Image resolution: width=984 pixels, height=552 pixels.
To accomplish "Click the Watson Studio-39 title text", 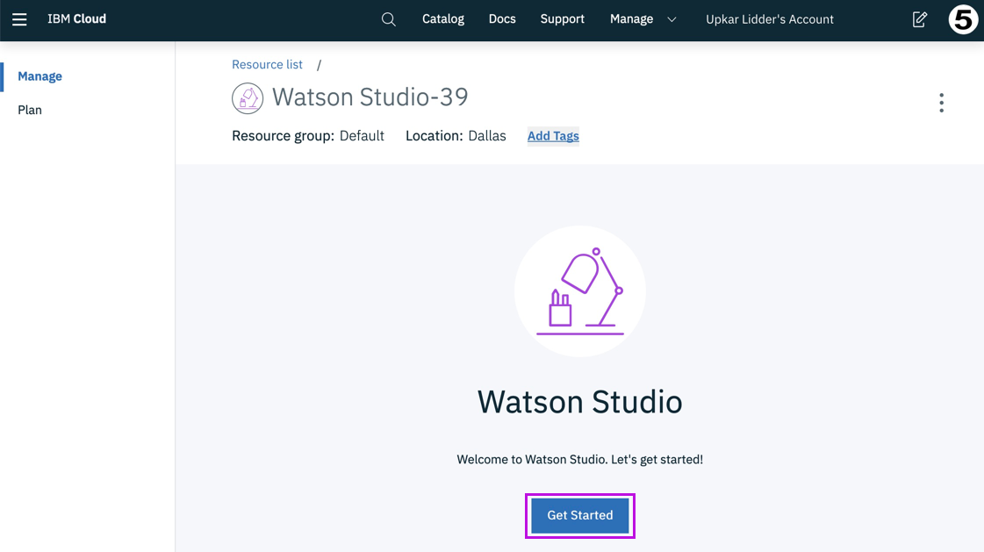I will pos(370,97).
